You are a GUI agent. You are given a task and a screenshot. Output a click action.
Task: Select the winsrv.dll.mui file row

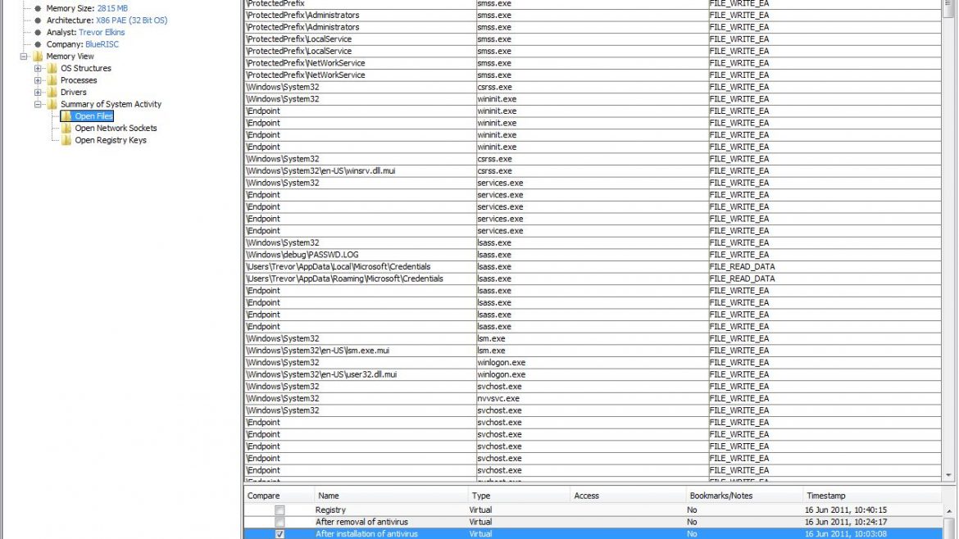(593, 171)
